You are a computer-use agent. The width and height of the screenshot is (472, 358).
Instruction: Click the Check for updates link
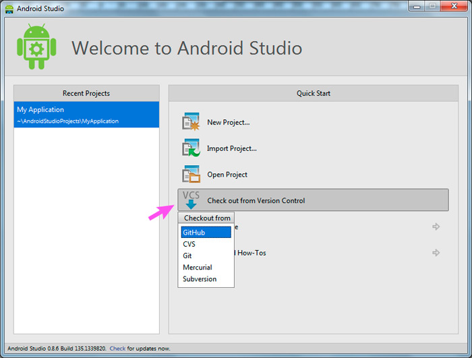[x=117, y=349]
